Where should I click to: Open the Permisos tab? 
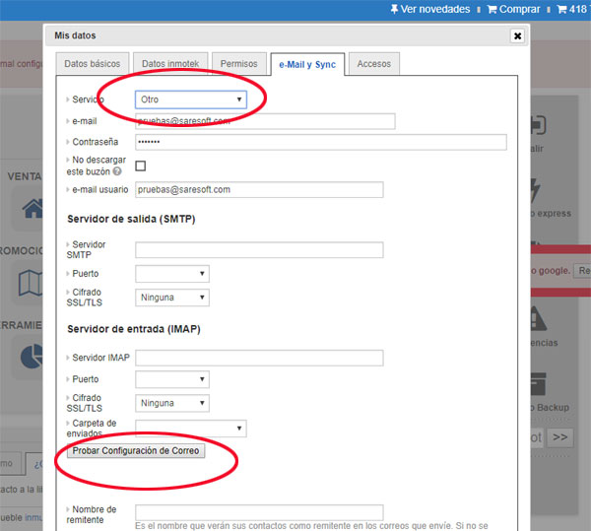click(239, 64)
